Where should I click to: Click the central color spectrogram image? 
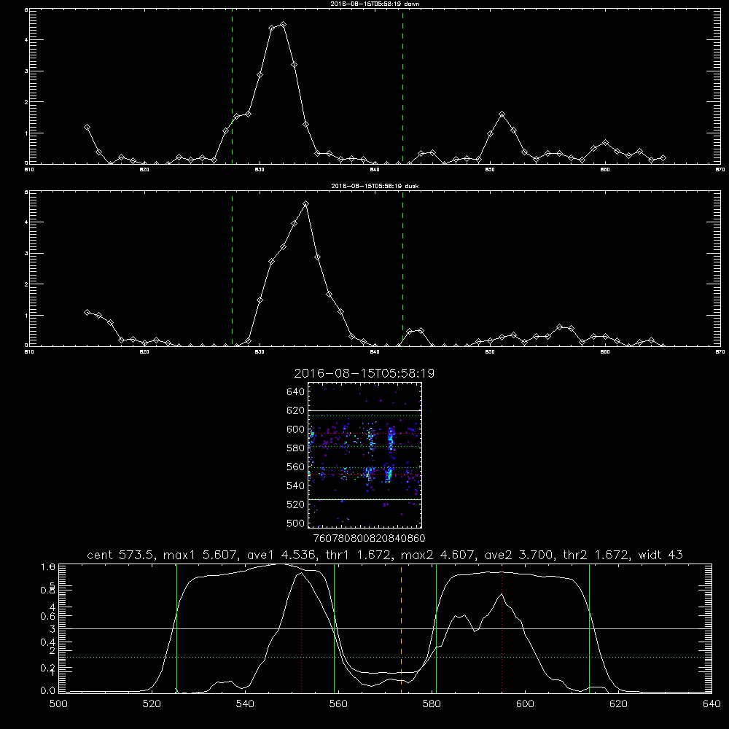(365, 455)
